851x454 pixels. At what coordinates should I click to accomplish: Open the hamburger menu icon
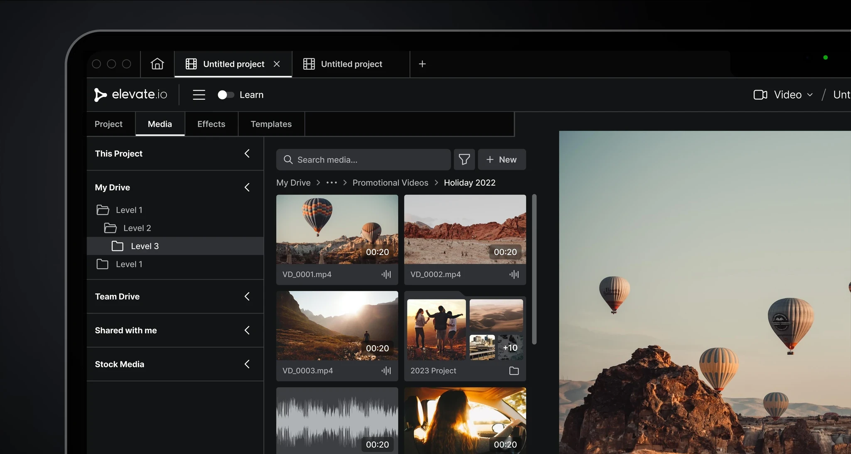[199, 95]
